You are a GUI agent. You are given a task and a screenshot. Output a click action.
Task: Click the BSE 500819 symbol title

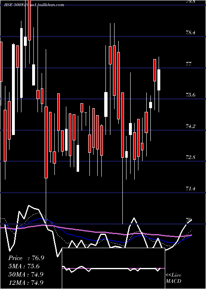tap(16, 5)
